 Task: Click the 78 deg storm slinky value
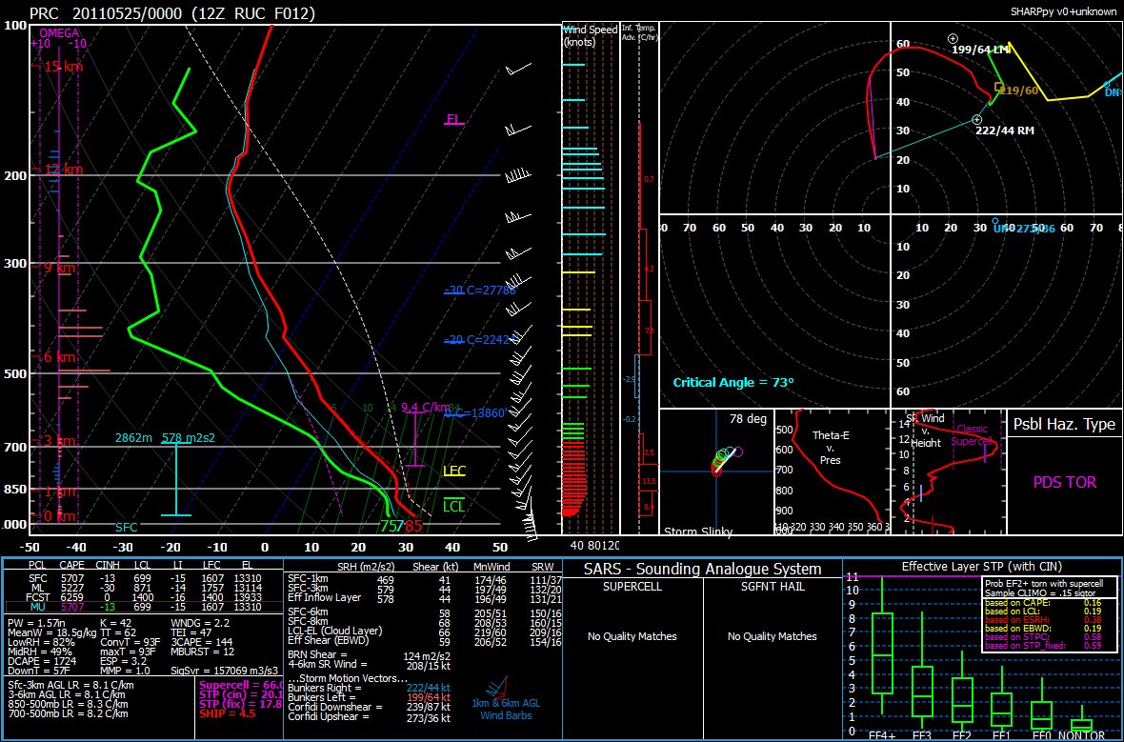click(748, 419)
